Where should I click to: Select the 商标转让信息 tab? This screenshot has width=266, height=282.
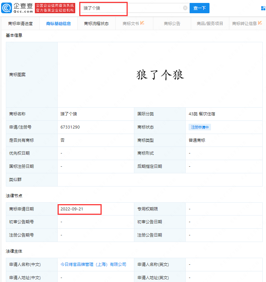[244, 23]
